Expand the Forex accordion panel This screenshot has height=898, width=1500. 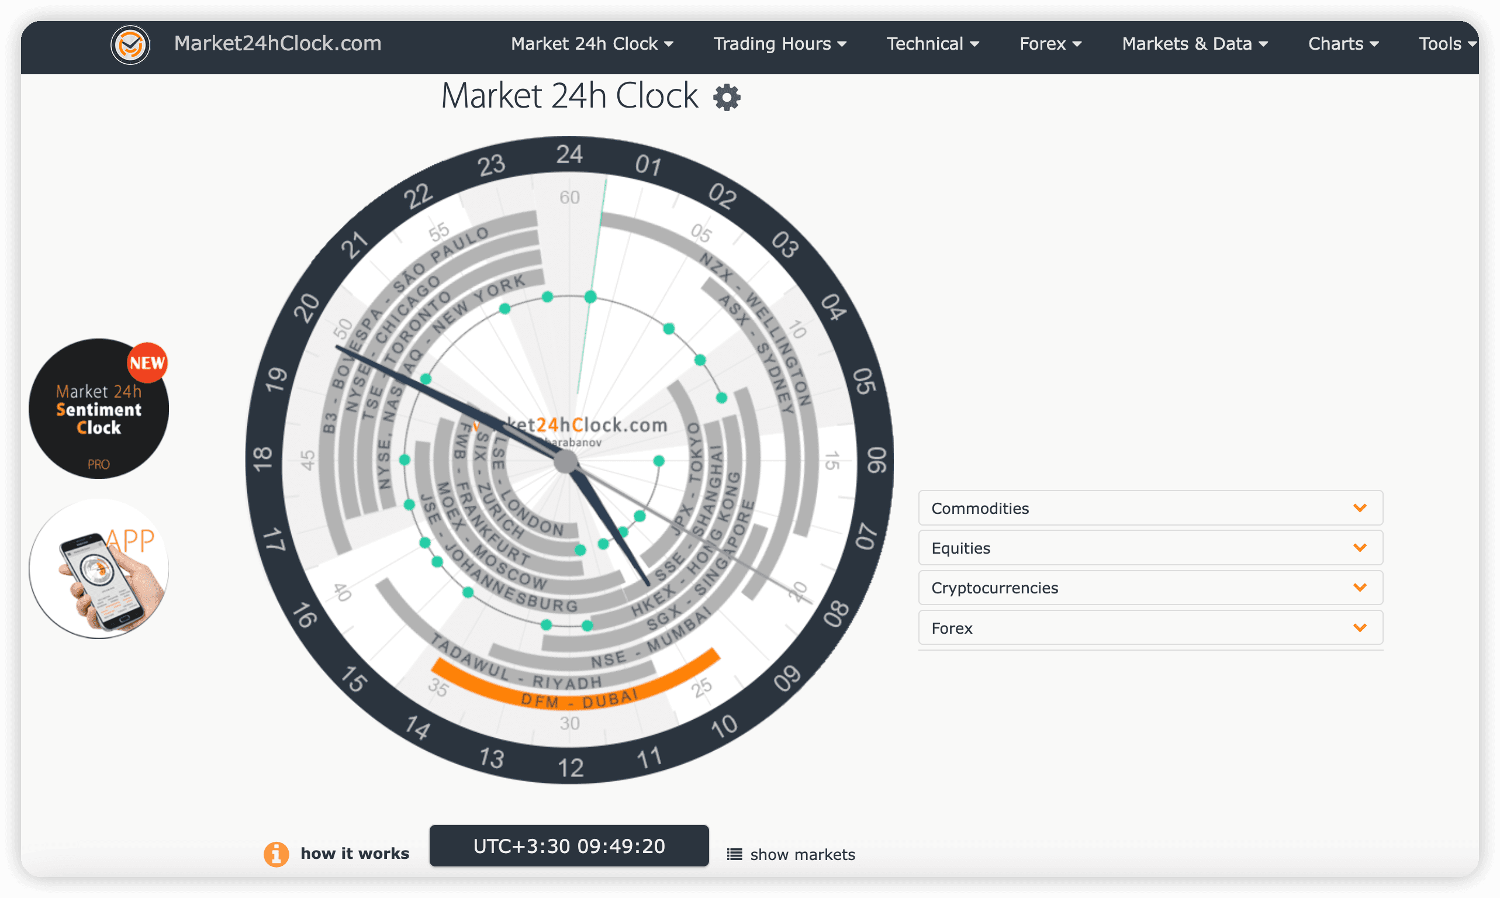click(1150, 627)
